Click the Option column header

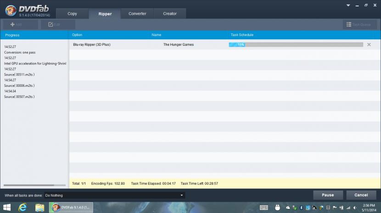109,35
